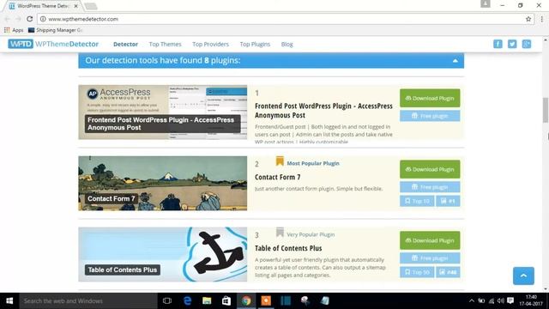Screen dimensions: 549x309
Task: Download the Table of Contents Plus plugin
Action: coord(430,240)
